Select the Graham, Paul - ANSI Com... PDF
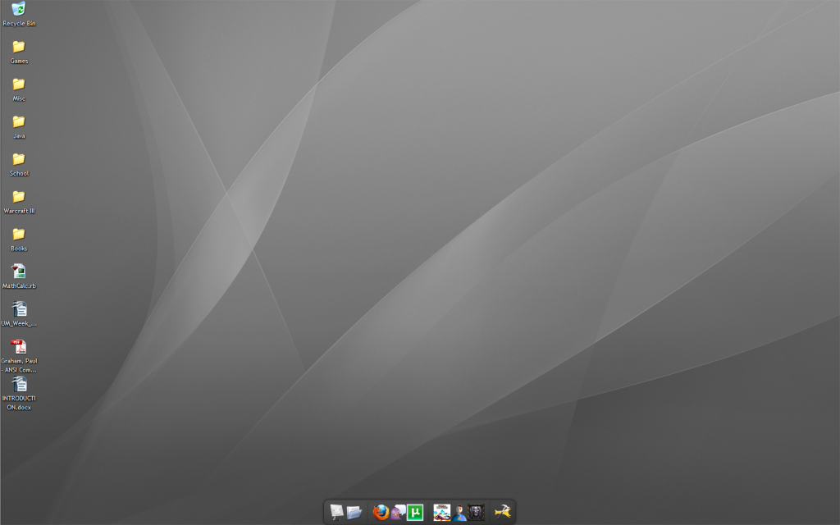This screenshot has height=525, width=840. click(19, 356)
